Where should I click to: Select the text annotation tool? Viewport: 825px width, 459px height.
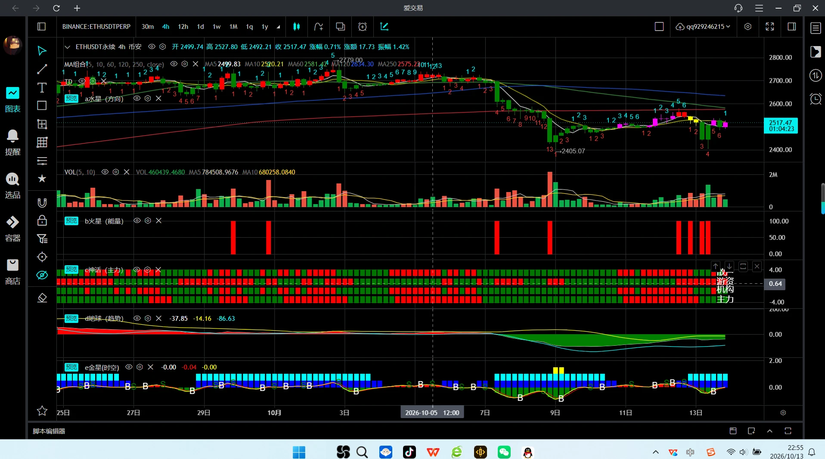pos(42,87)
